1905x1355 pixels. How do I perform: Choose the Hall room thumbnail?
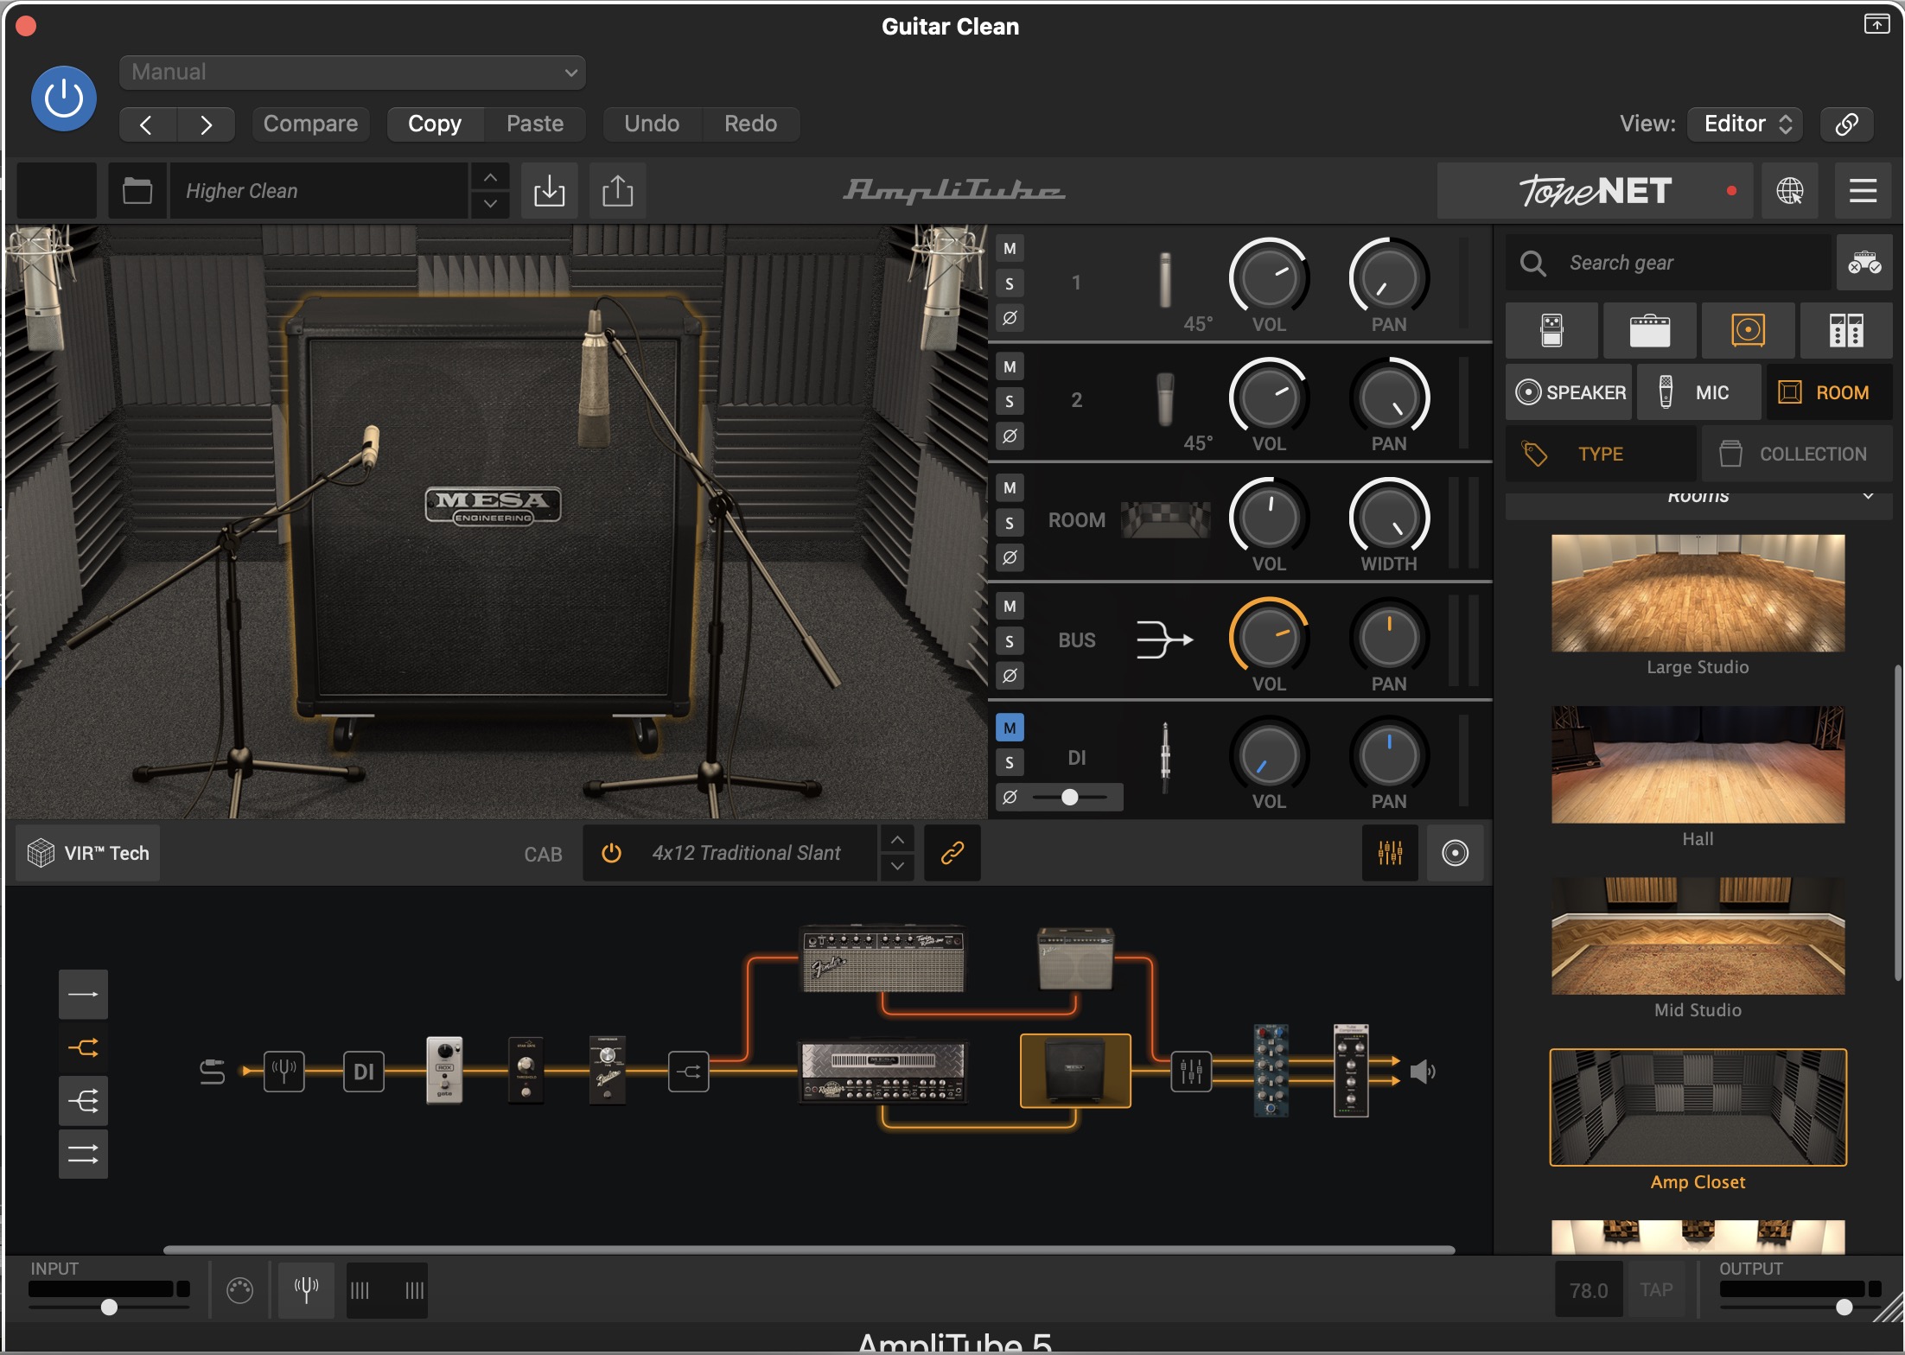tap(1698, 765)
